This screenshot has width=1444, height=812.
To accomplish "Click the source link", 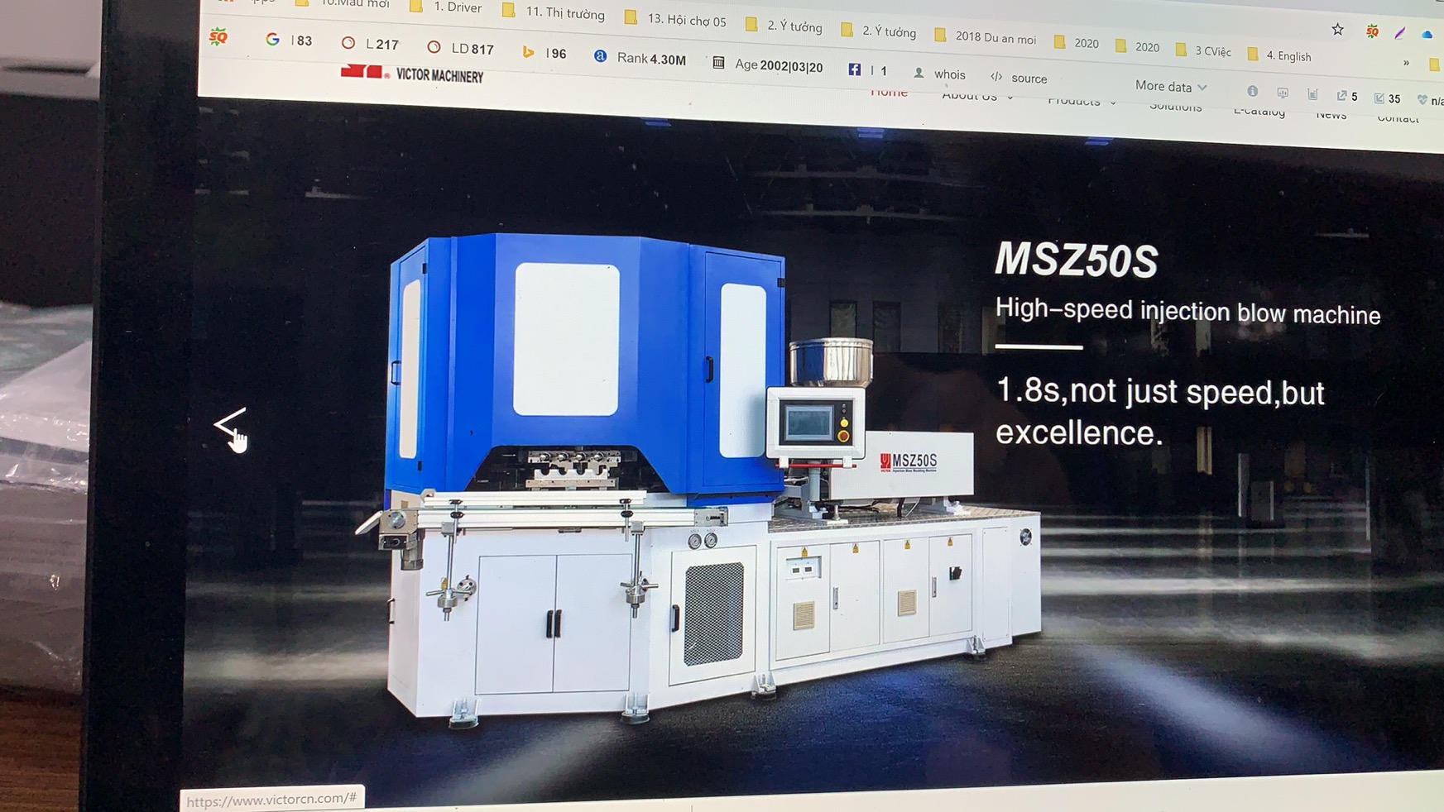I will point(1029,79).
